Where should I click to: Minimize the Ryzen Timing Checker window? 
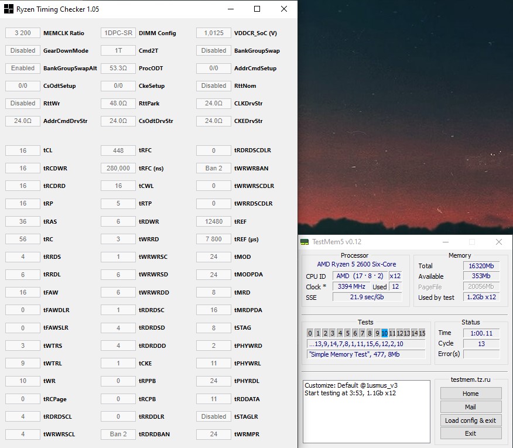click(231, 9)
